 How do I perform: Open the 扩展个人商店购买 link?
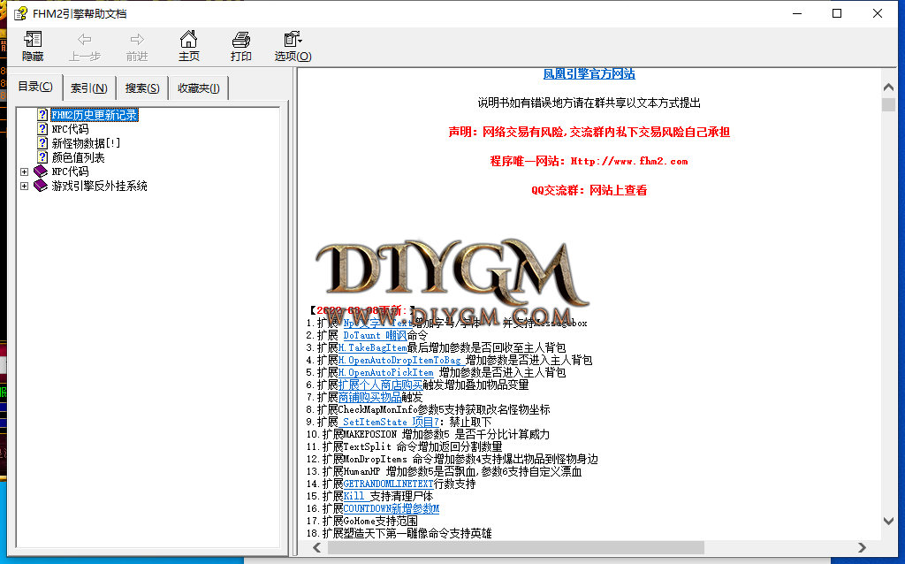tap(380, 385)
